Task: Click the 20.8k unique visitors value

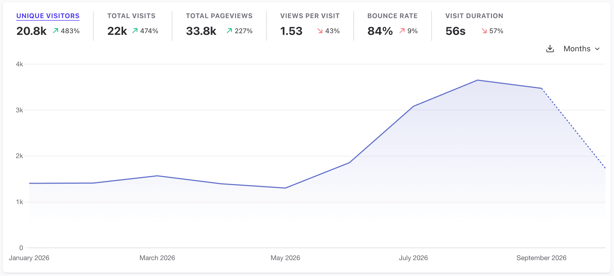Action: [x=31, y=31]
